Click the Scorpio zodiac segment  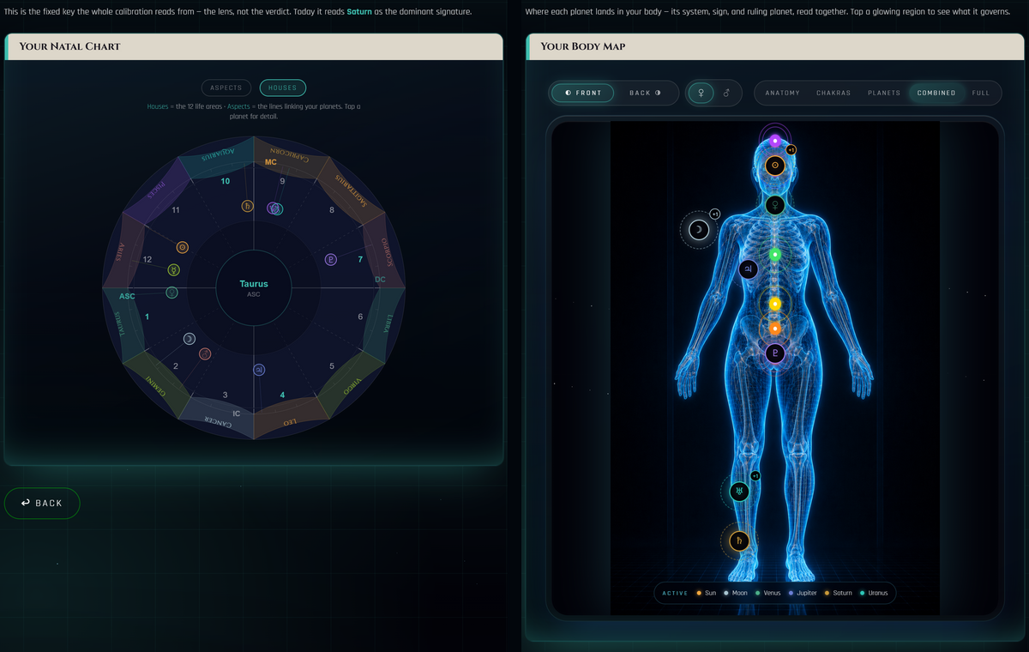click(384, 252)
